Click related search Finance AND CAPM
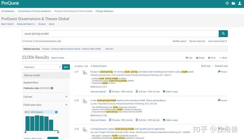244x139 pixels. tap(91, 49)
